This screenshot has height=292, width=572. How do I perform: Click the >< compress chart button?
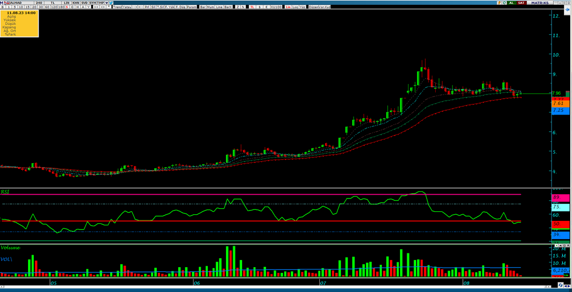pos(97,8)
